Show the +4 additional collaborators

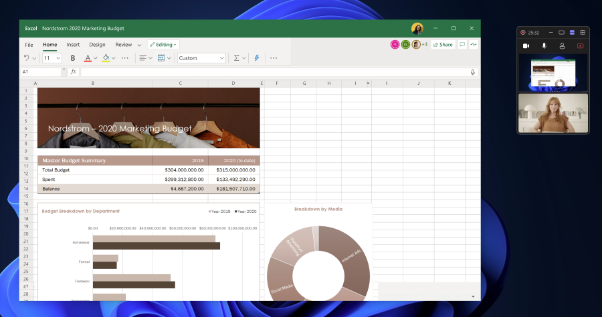pyautogui.click(x=425, y=45)
